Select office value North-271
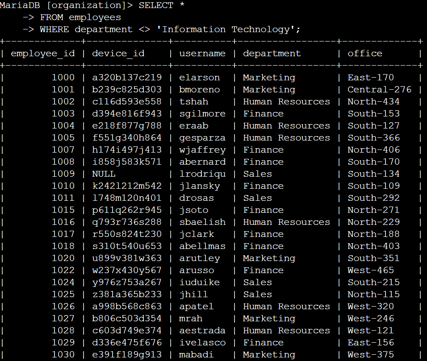Screen dimensions: 427x361 coord(374,210)
